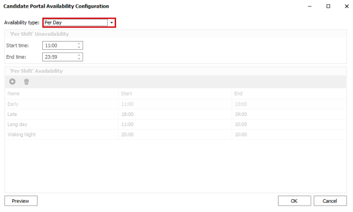The image size is (353, 212).
Task: Click the Start time 11:00 field
Action: tap(63, 46)
